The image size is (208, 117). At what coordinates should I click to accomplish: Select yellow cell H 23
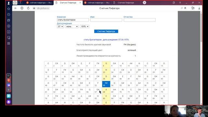tap(106, 71)
